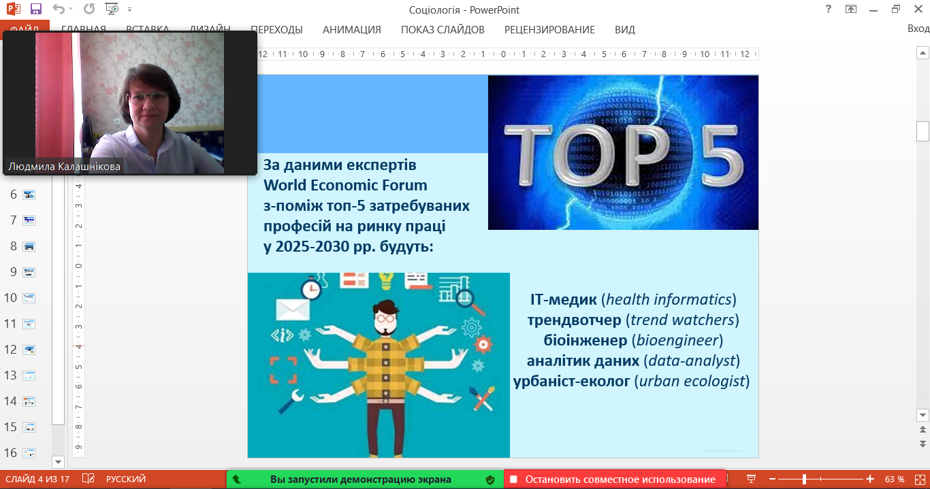Click the Вход sign-in link
The width and height of the screenshot is (930, 489).
point(918,29)
